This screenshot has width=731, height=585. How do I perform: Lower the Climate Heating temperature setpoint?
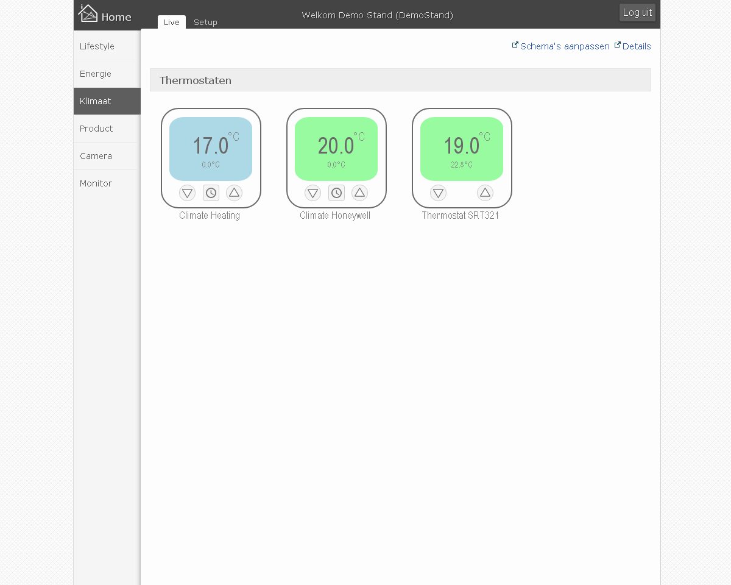[187, 193]
